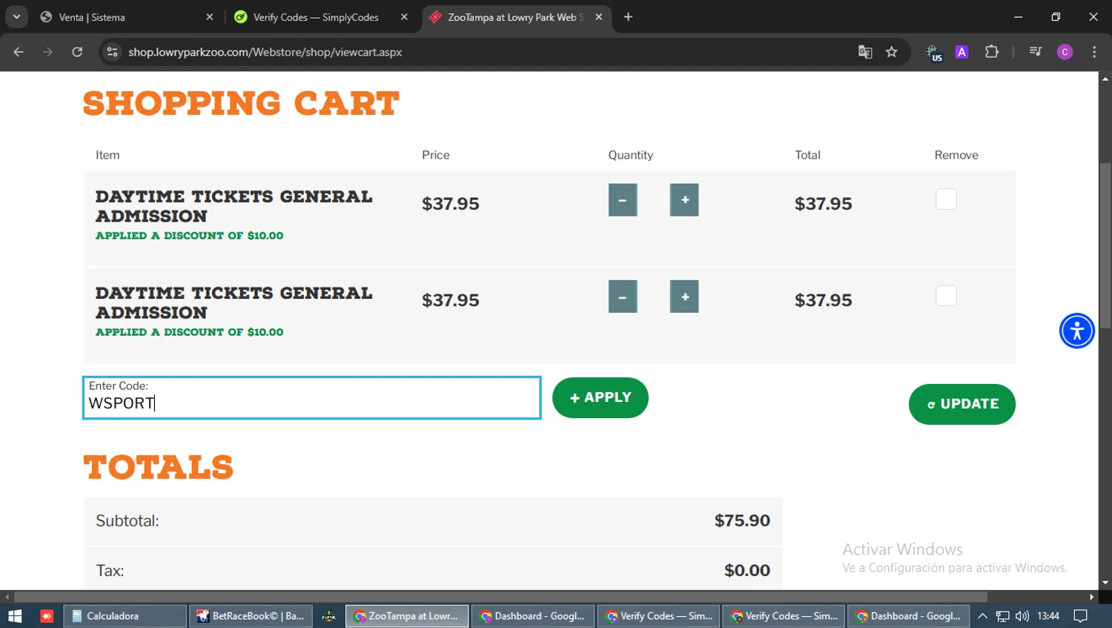This screenshot has height=628, width=1112.
Task: Click the Enter Code input field
Action: click(x=311, y=398)
